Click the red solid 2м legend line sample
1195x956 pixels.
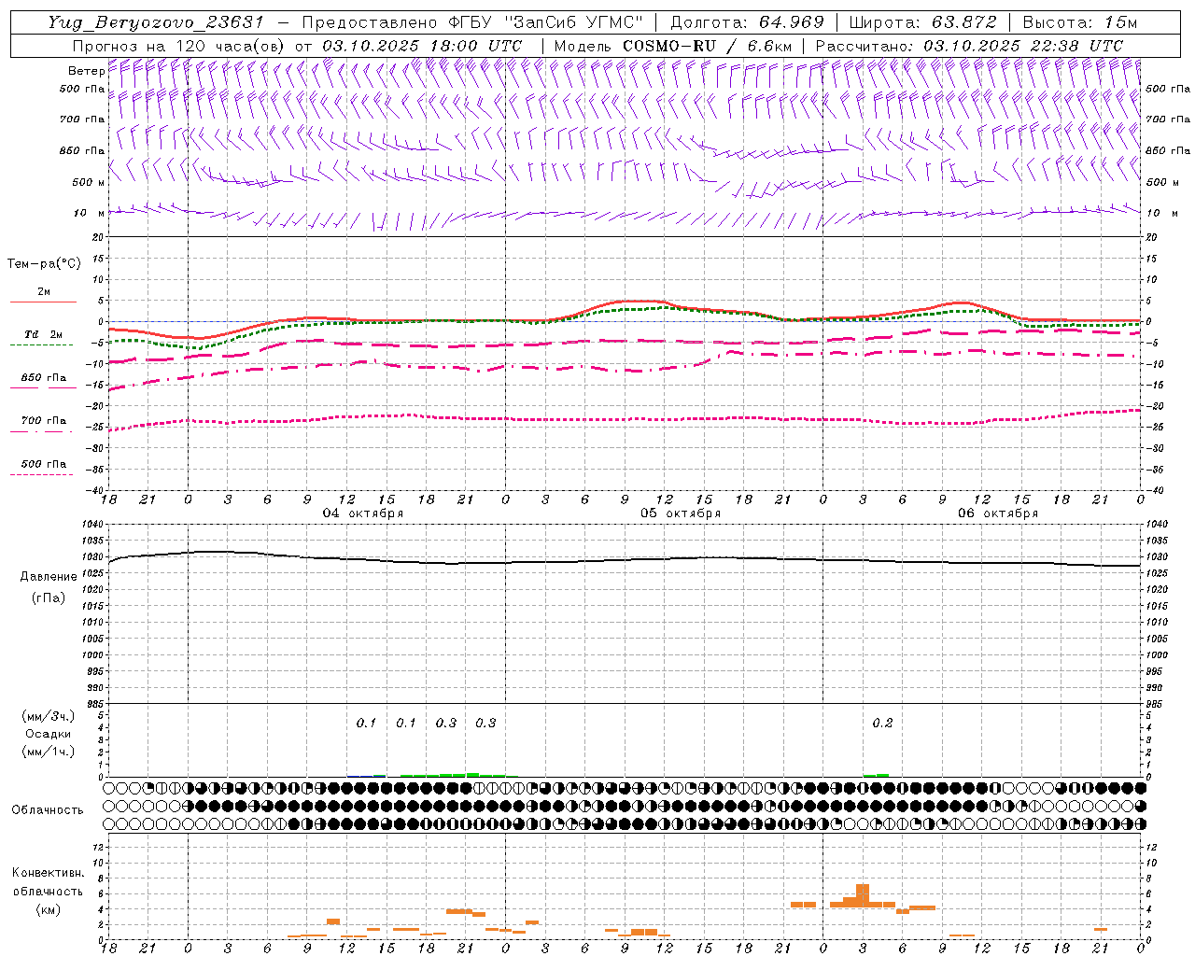coord(43,302)
